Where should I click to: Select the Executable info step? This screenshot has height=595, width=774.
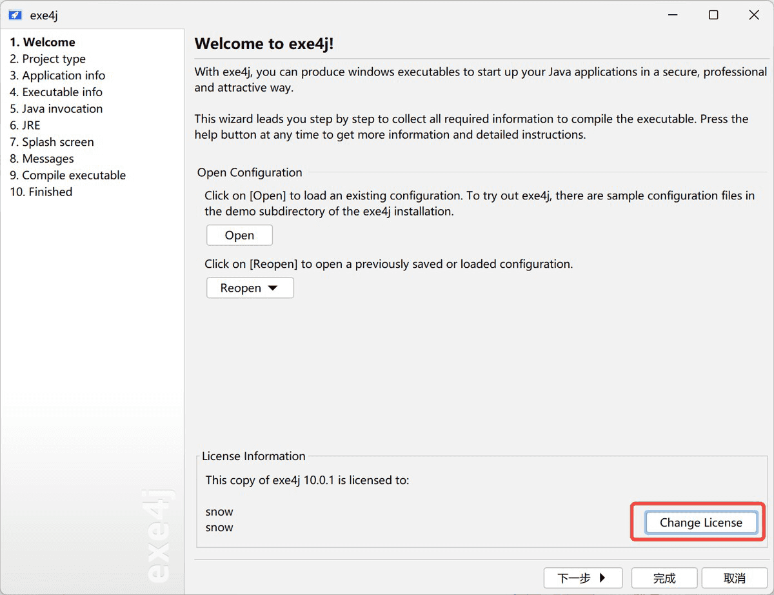tap(56, 92)
